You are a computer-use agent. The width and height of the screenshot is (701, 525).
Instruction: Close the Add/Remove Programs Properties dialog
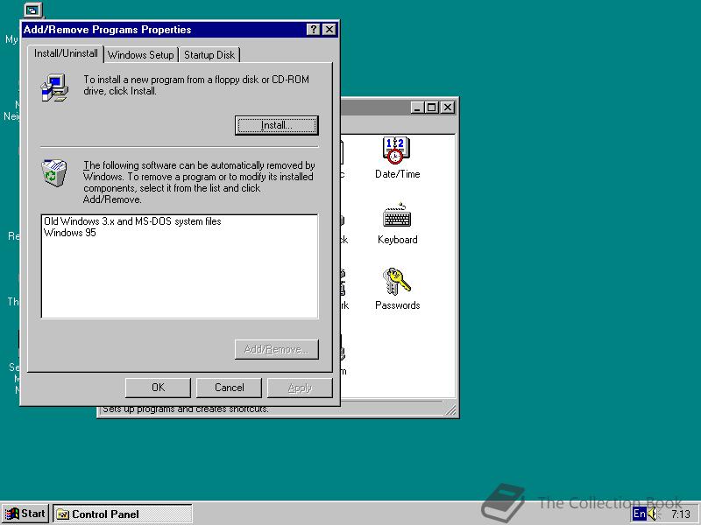point(329,30)
